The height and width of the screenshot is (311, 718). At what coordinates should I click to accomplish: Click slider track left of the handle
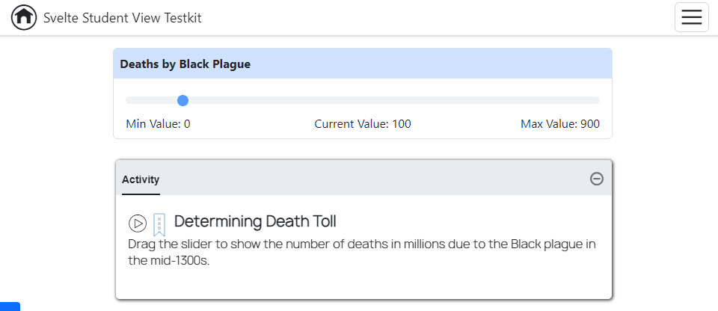point(150,100)
